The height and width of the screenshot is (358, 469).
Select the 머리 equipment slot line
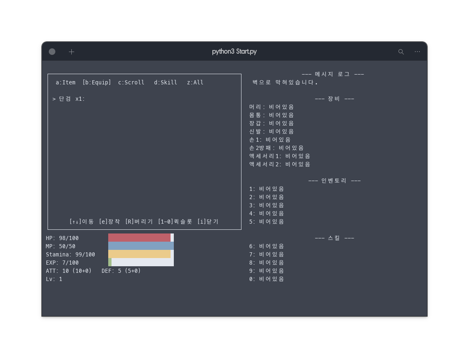(271, 107)
